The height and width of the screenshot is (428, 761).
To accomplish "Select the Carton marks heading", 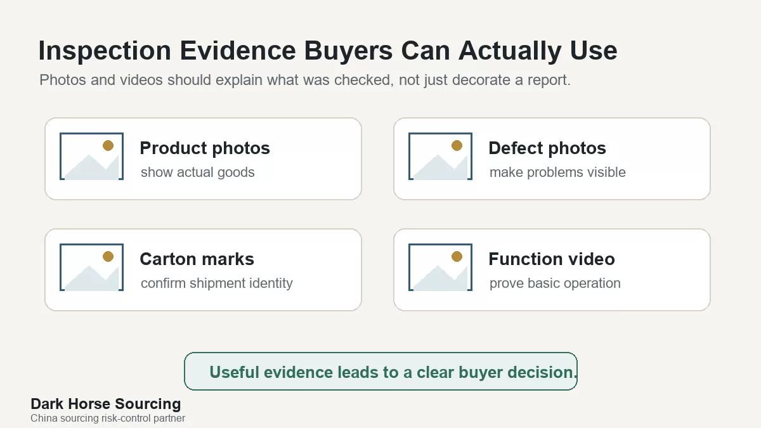I will point(197,259).
